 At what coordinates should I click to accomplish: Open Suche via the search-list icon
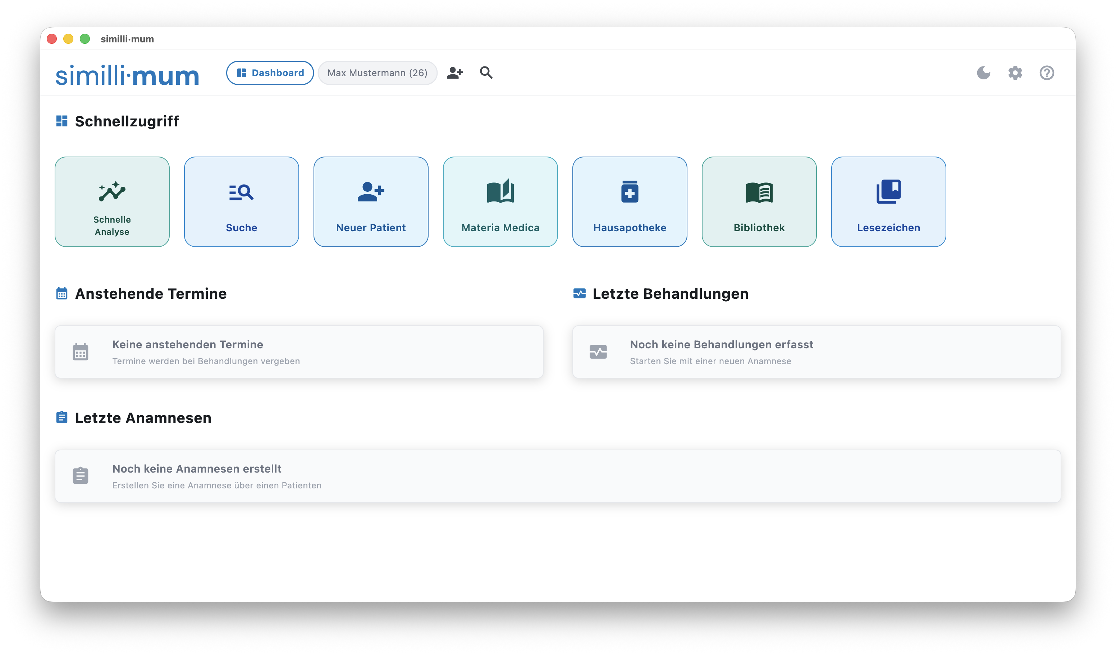coord(241,192)
